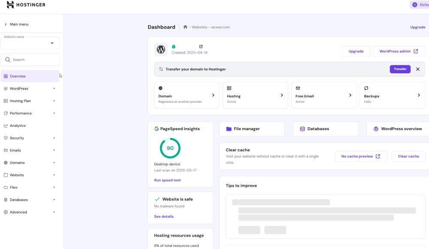
Task: Click the File manager folder icon
Action: tap(229, 129)
